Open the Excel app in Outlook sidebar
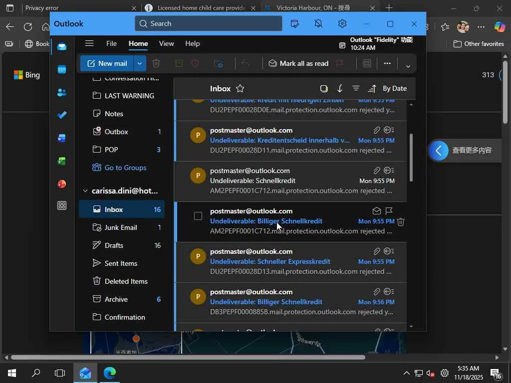The height and width of the screenshot is (383, 511). [62, 161]
